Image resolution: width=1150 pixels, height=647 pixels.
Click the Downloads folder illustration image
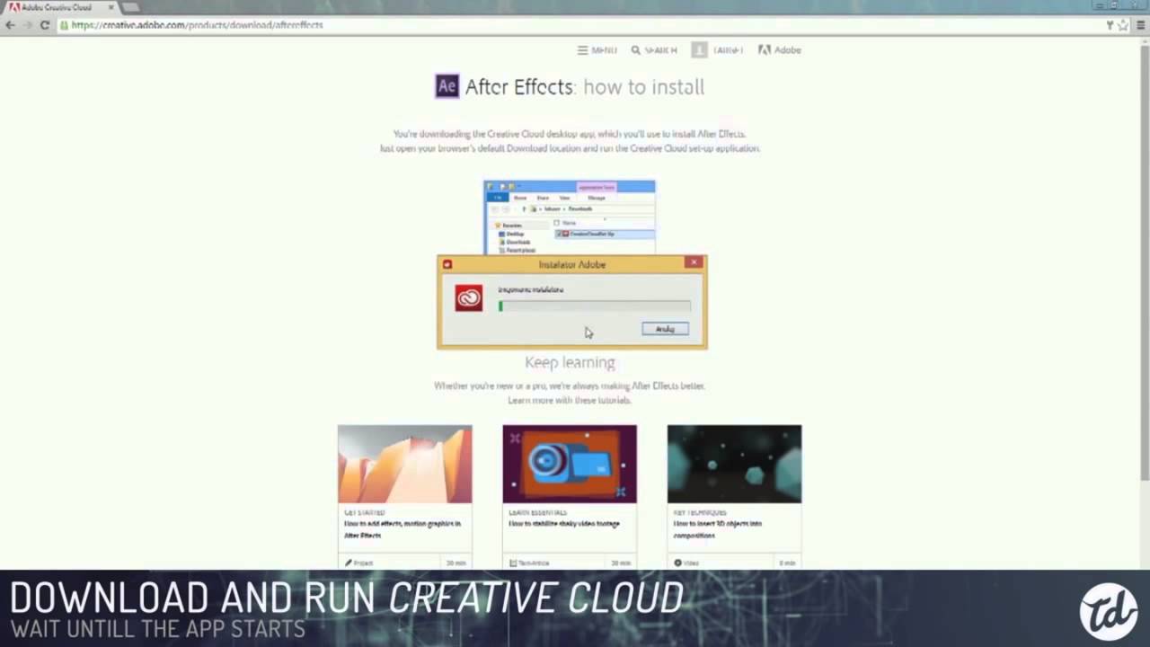point(570,217)
